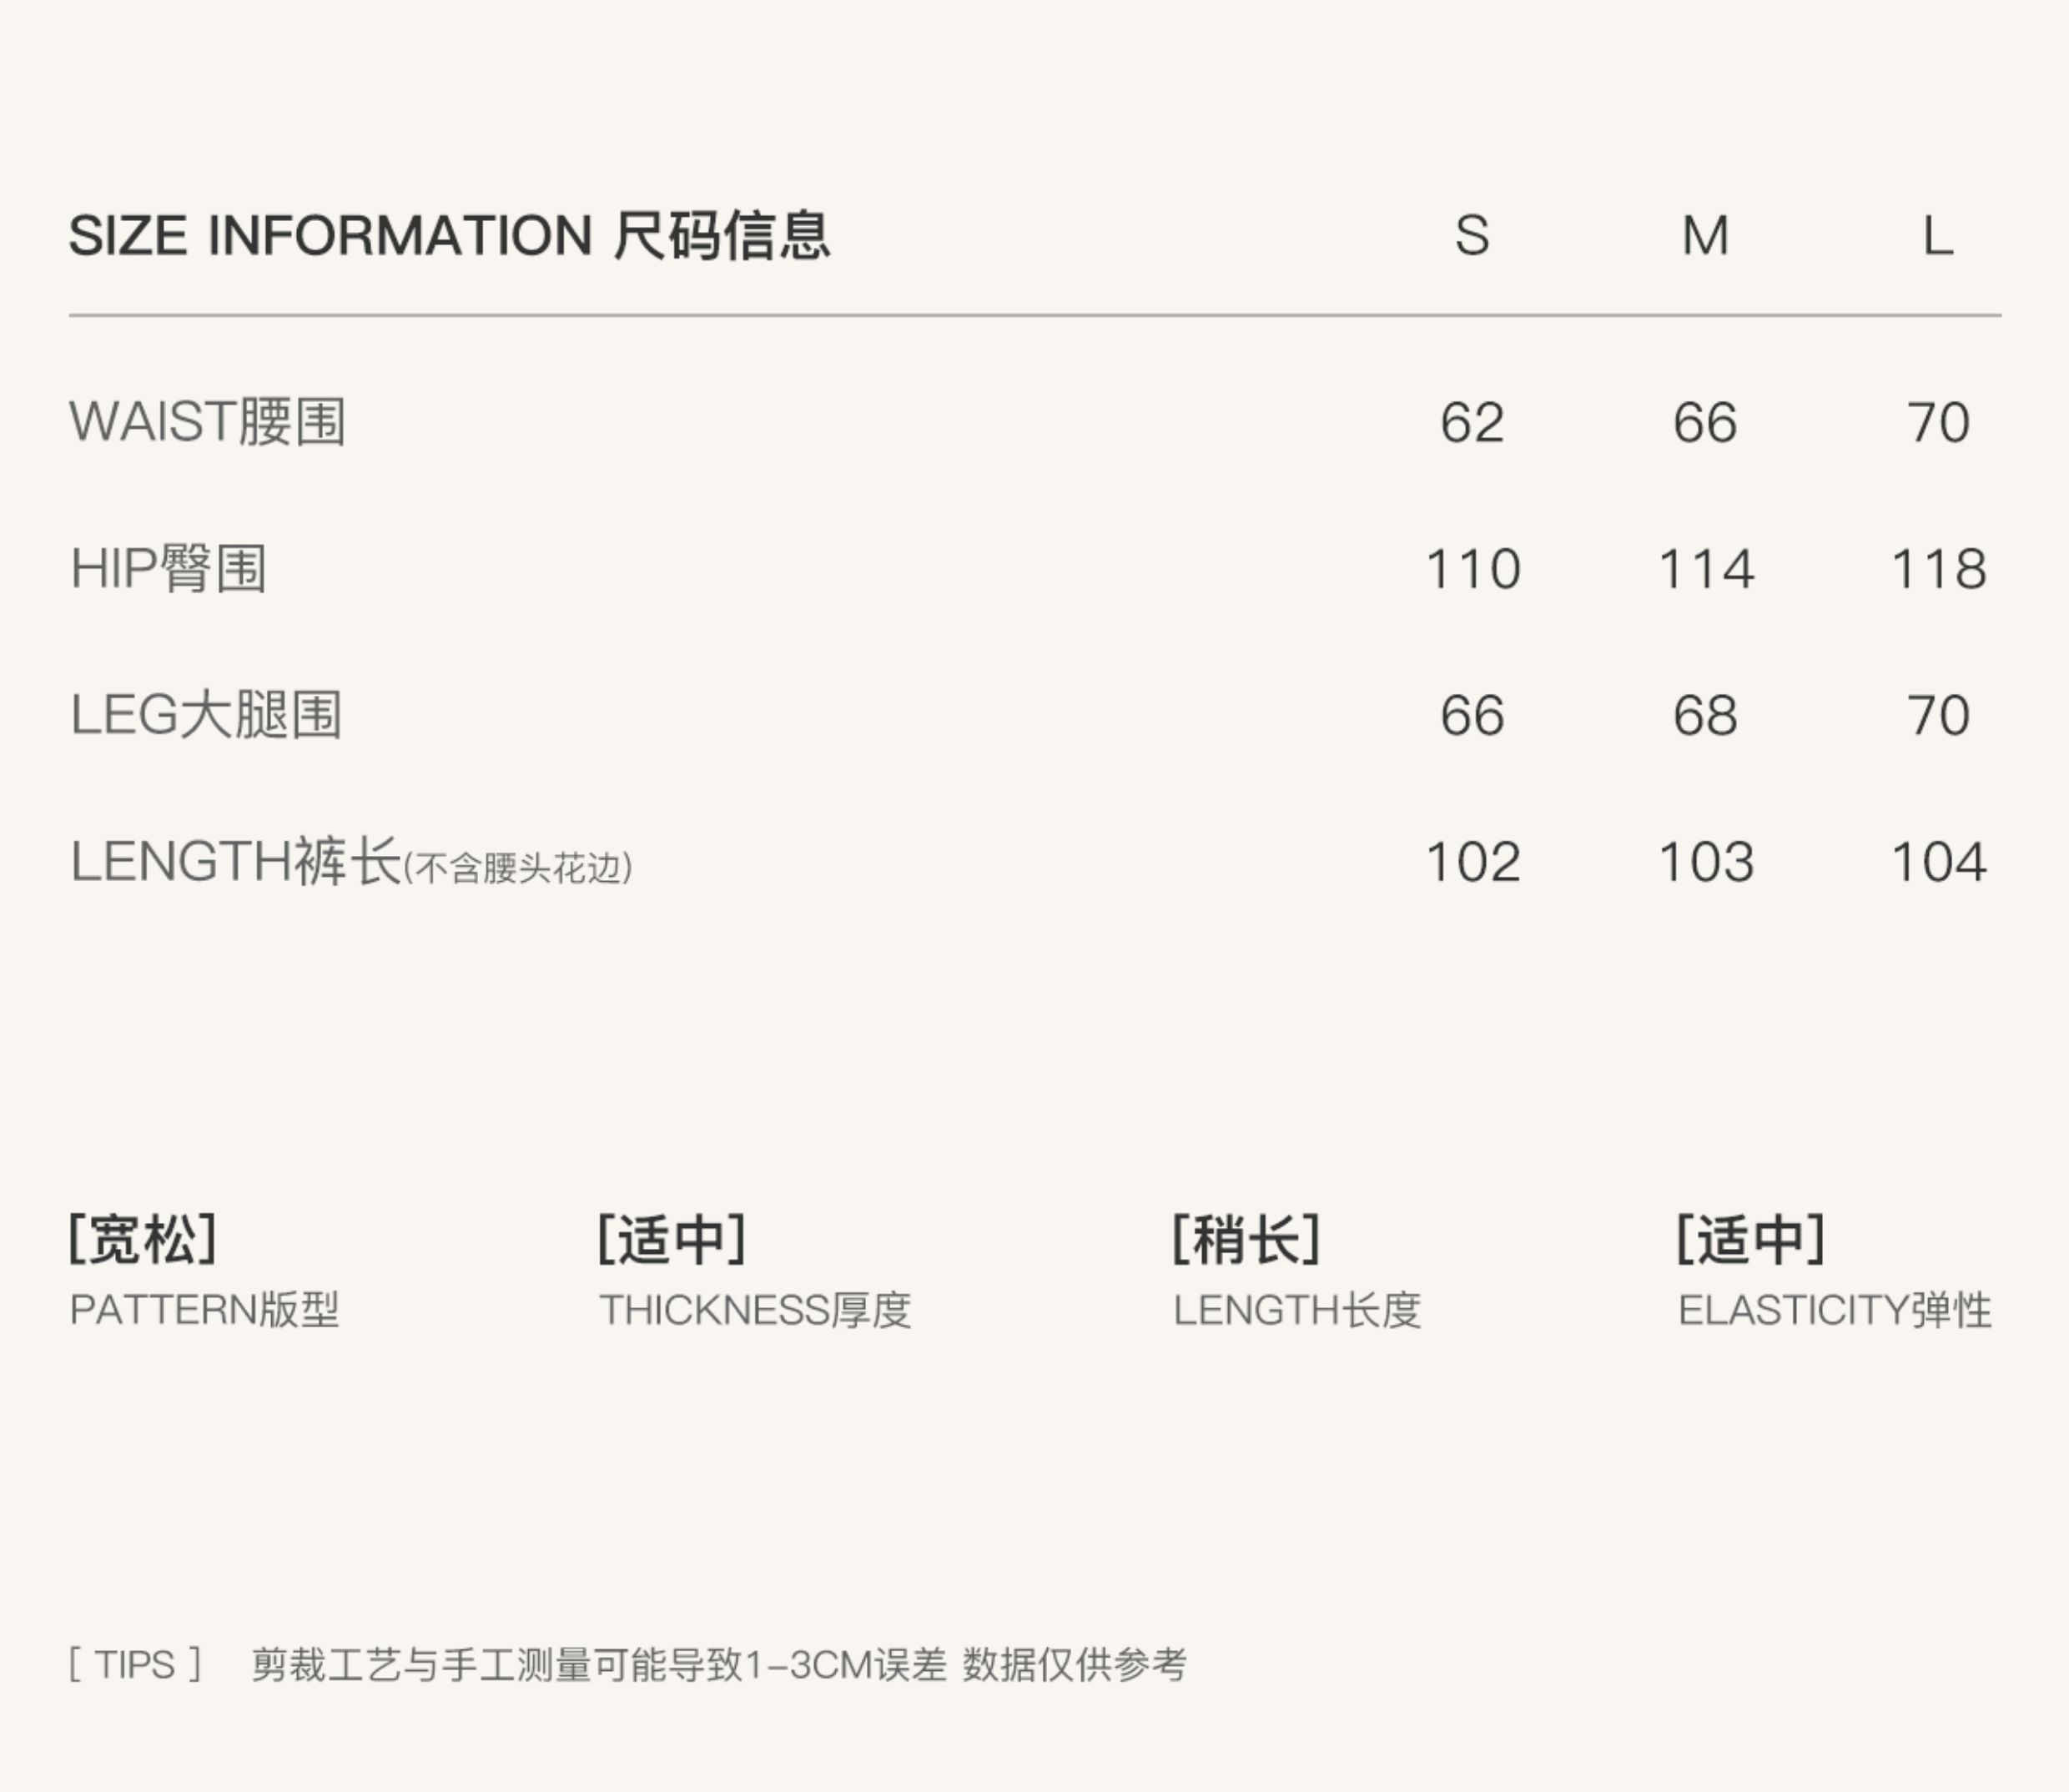
Task: Click waist value 62 for size S
Action: pos(1471,422)
